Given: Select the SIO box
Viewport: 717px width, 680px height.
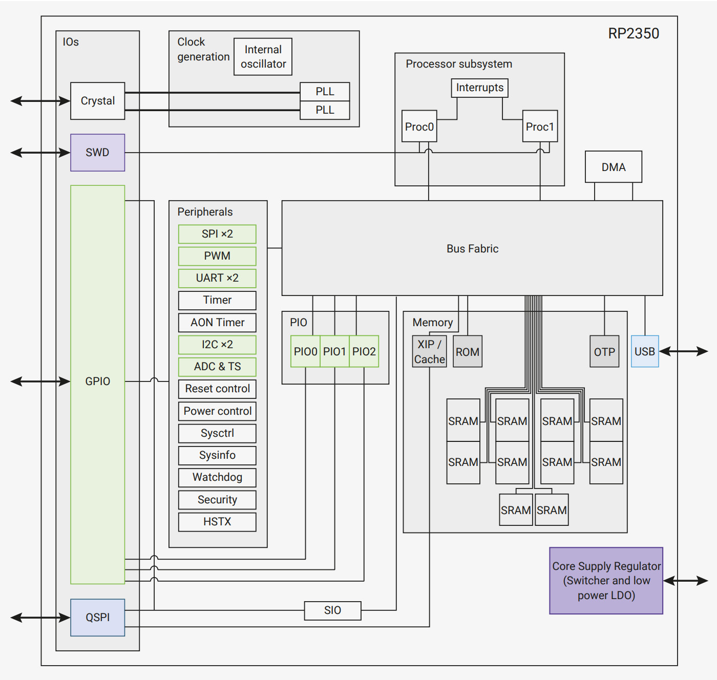Looking at the screenshot, I should tap(332, 610).
